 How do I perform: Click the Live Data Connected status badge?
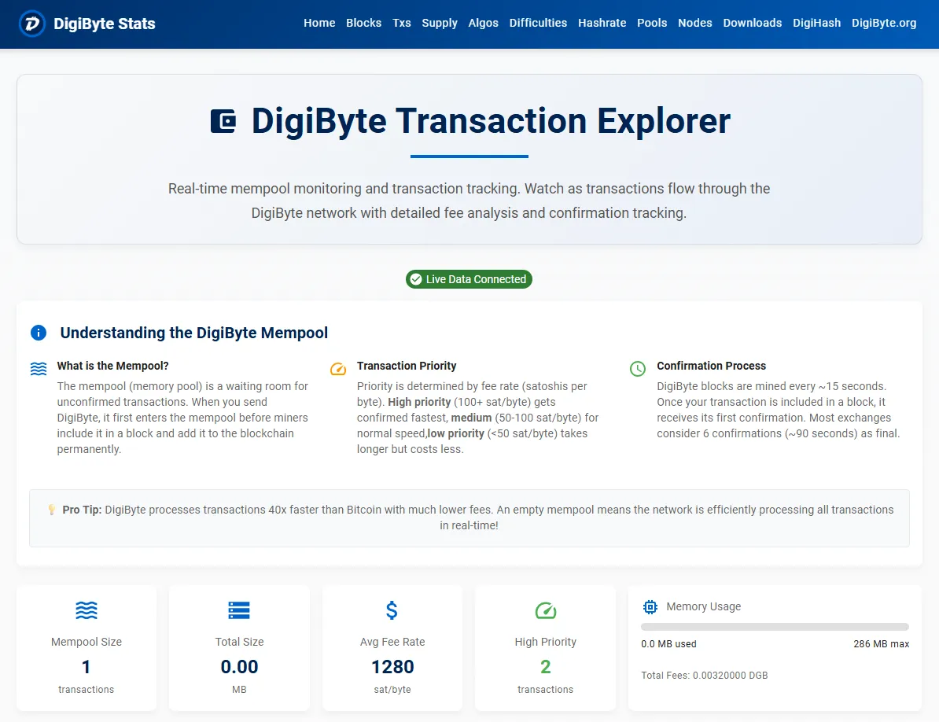[469, 279]
